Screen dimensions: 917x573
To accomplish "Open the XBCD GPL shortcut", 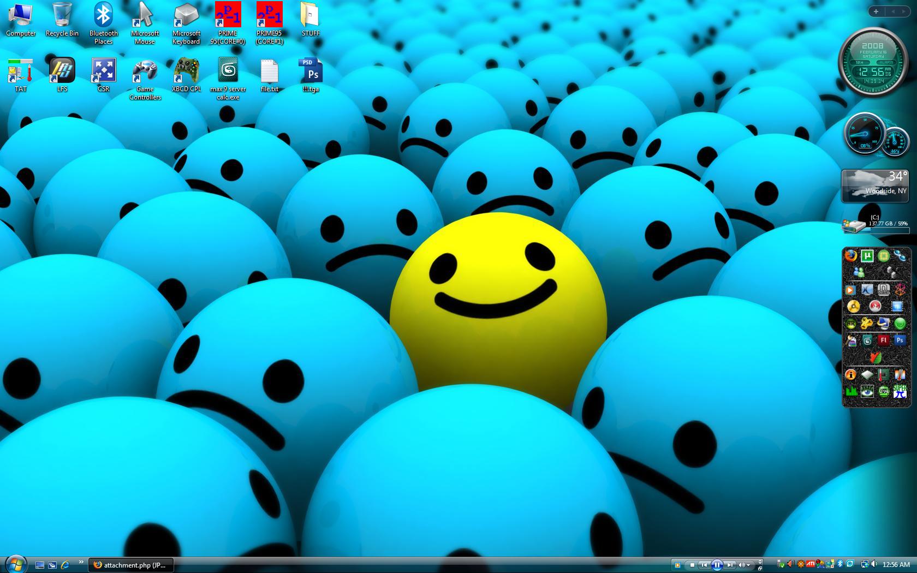I will coord(186,75).
